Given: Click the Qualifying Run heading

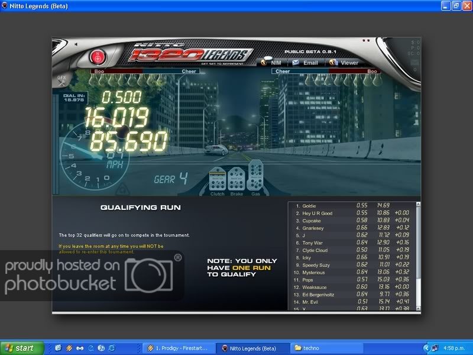Looking at the screenshot, I should coord(141,208).
